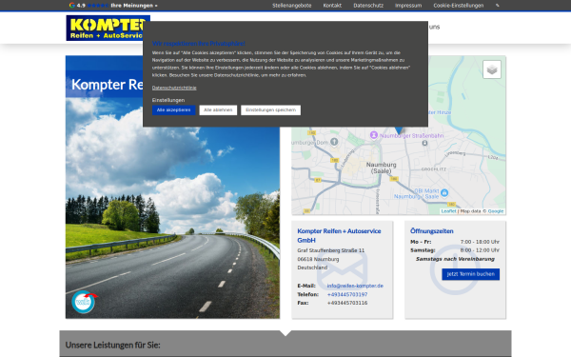Click the Naumburg (Saale) label on the map
This screenshot has height=357, width=571.
tap(381, 168)
